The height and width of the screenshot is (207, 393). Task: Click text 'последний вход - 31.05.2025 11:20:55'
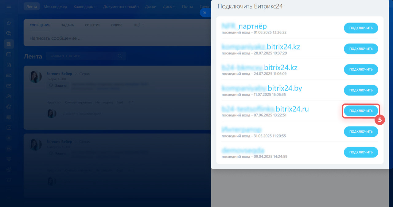point(254,136)
